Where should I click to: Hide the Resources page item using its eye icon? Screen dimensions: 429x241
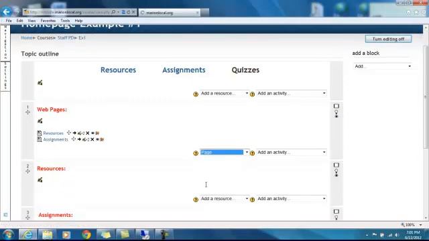[x=93, y=133]
